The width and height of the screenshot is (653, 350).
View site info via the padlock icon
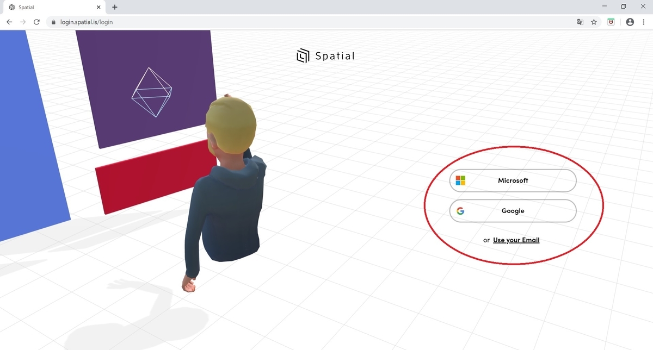53,22
